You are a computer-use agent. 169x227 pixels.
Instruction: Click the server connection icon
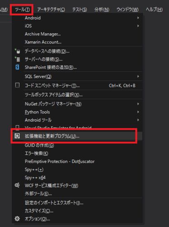17,59
